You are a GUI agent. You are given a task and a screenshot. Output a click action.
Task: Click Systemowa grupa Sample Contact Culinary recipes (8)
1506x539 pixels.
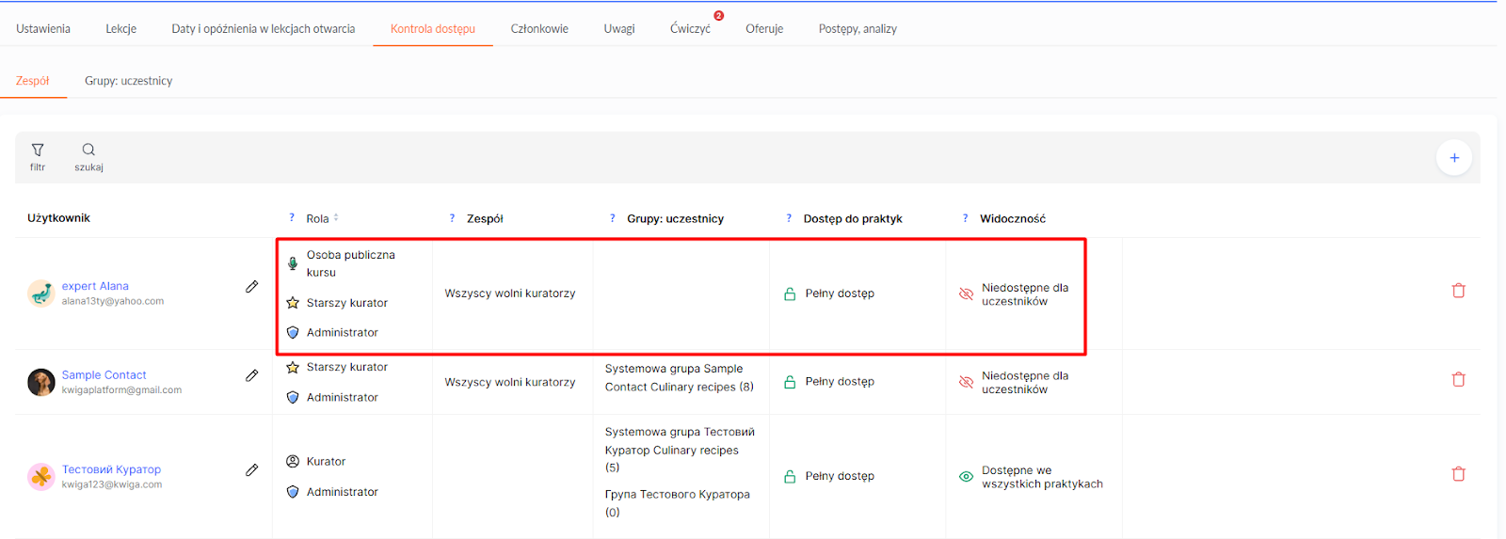tap(680, 377)
